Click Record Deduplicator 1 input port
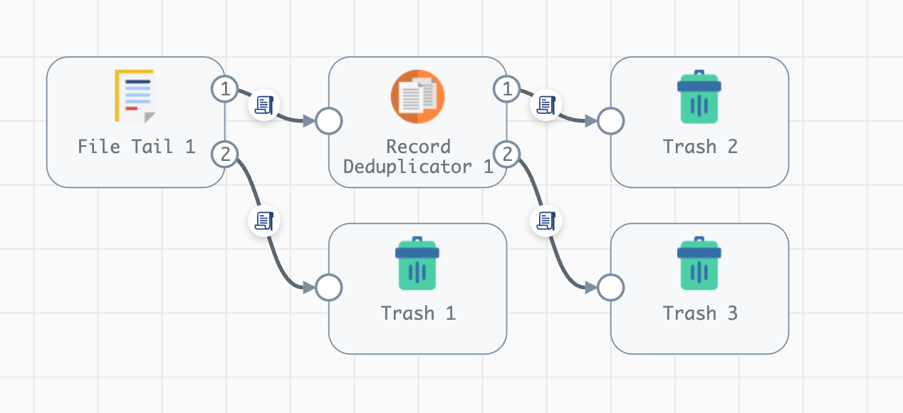903x413 pixels. [329, 121]
